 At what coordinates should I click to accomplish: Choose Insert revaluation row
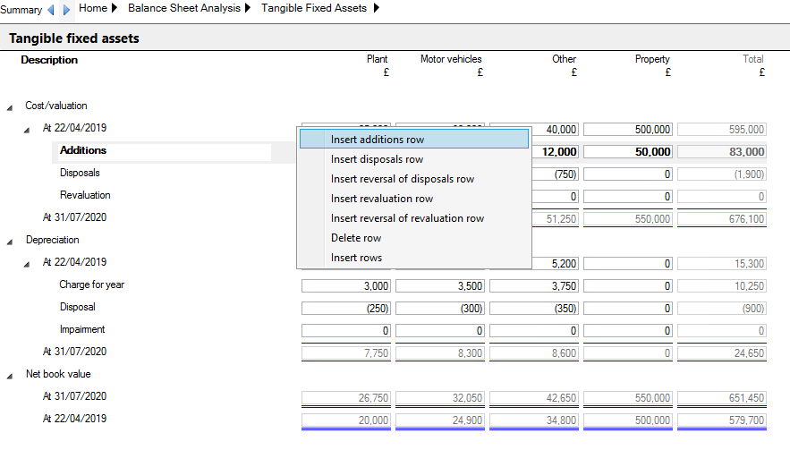(x=414, y=199)
